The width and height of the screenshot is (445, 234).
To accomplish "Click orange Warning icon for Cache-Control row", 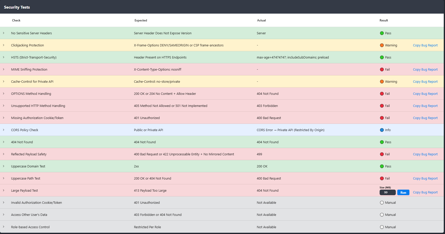I will tap(382, 82).
